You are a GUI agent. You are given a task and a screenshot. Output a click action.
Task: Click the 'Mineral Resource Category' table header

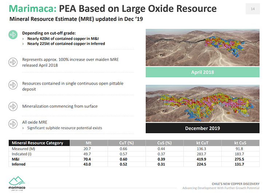tap(39, 143)
